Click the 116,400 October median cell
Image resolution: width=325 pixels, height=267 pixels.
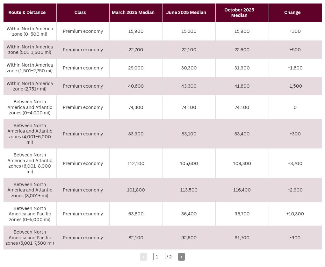242,190
